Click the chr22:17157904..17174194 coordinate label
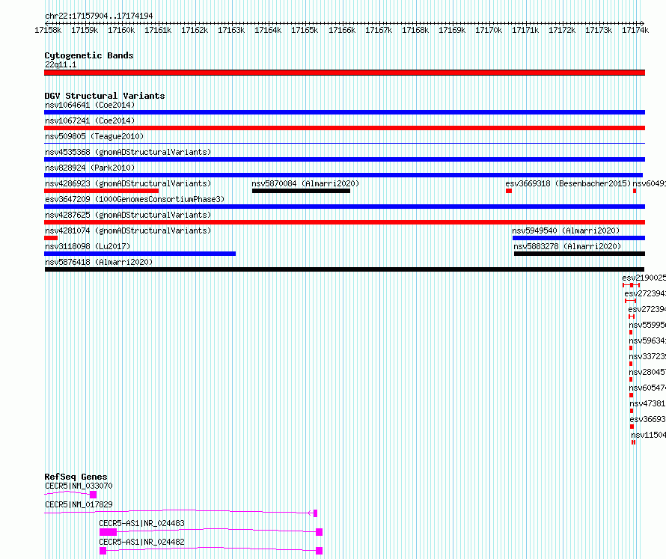666x559 pixels. coord(99,16)
